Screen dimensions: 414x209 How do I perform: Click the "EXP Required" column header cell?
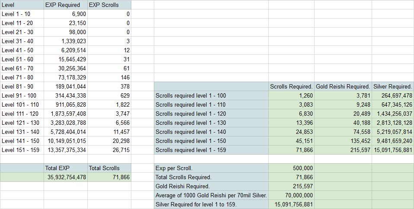[x=65, y=5]
